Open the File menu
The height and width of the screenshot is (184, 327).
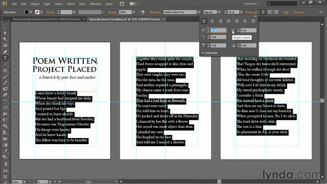pos(14,4)
